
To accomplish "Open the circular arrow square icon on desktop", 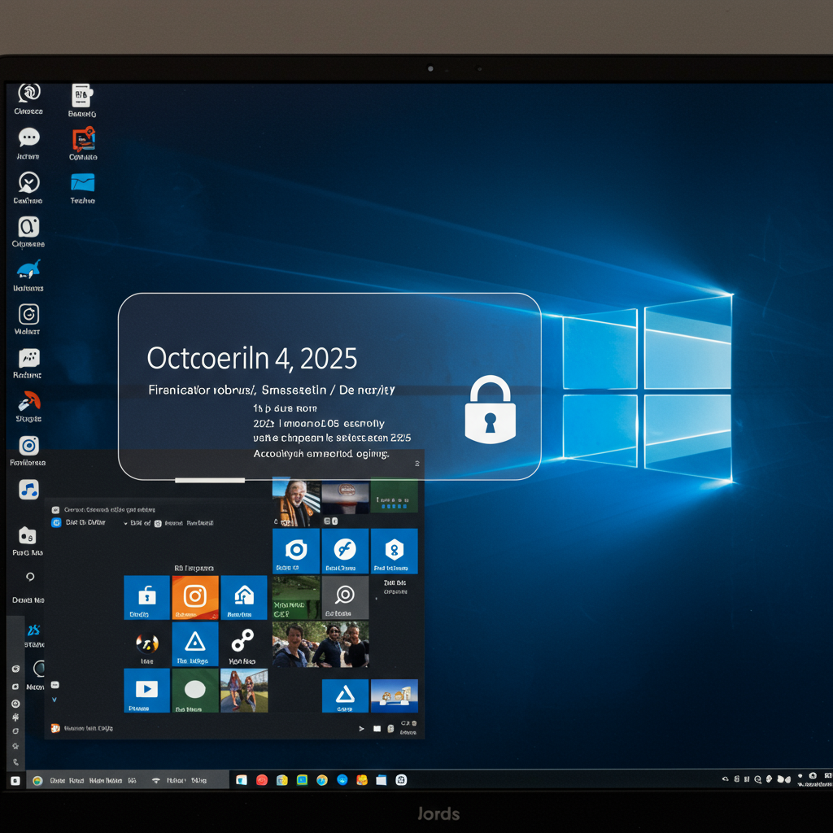I will (28, 315).
